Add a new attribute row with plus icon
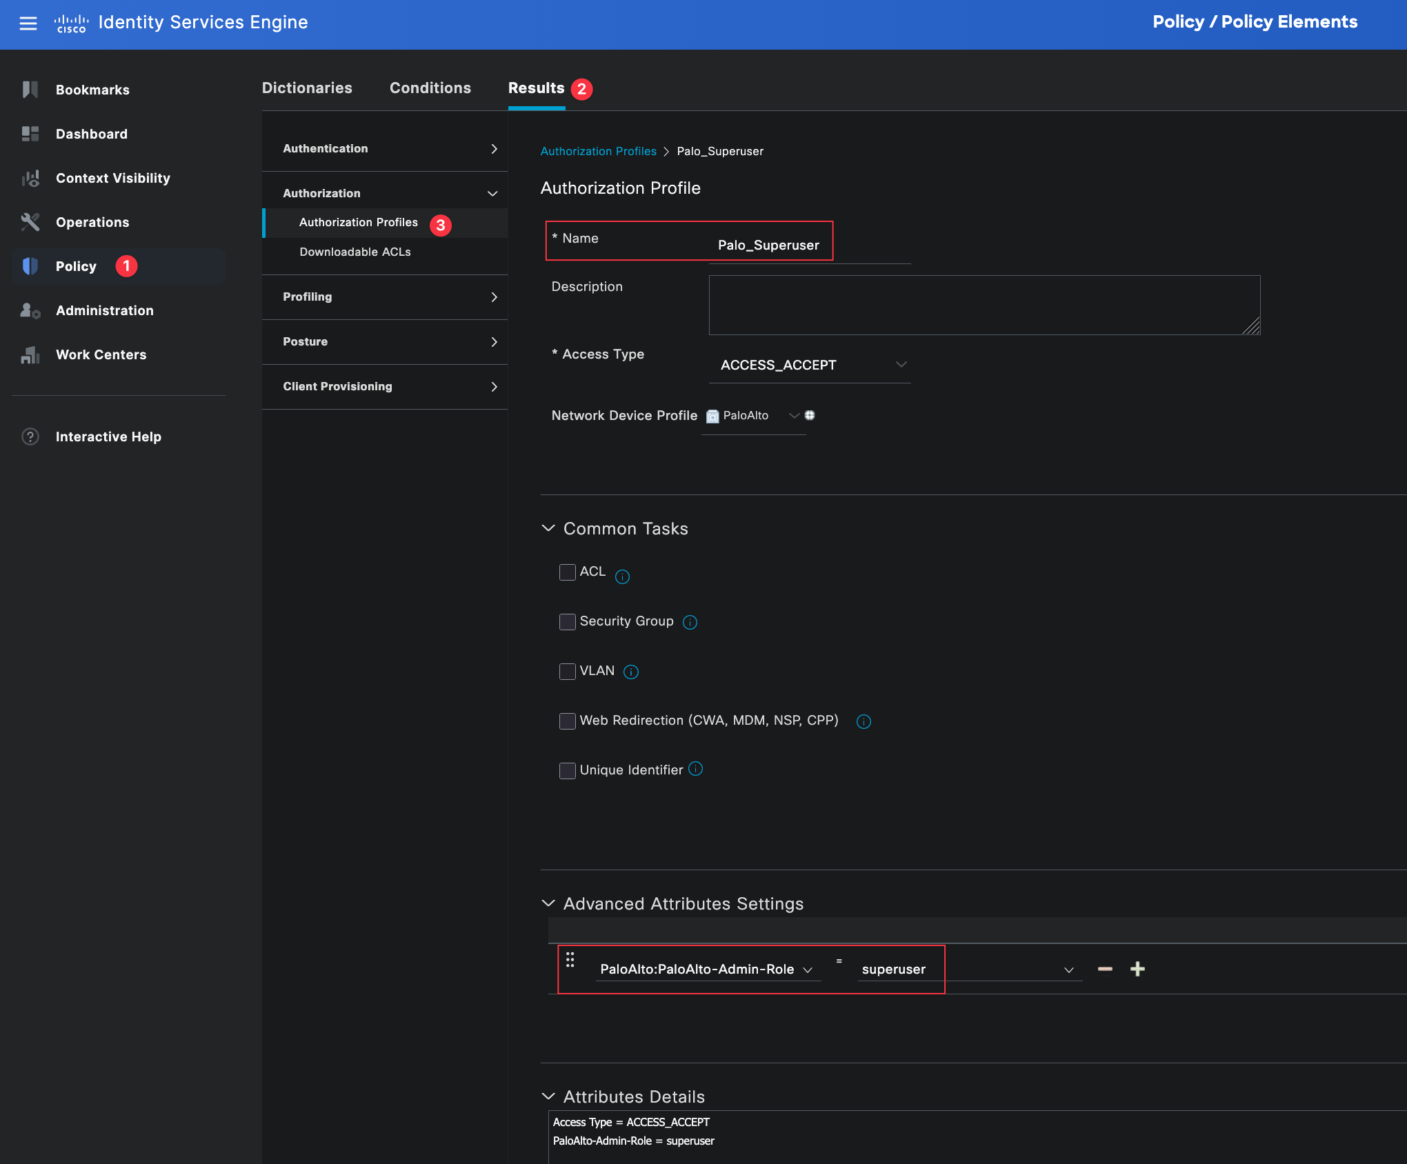1407x1164 pixels. tap(1137, 970)
